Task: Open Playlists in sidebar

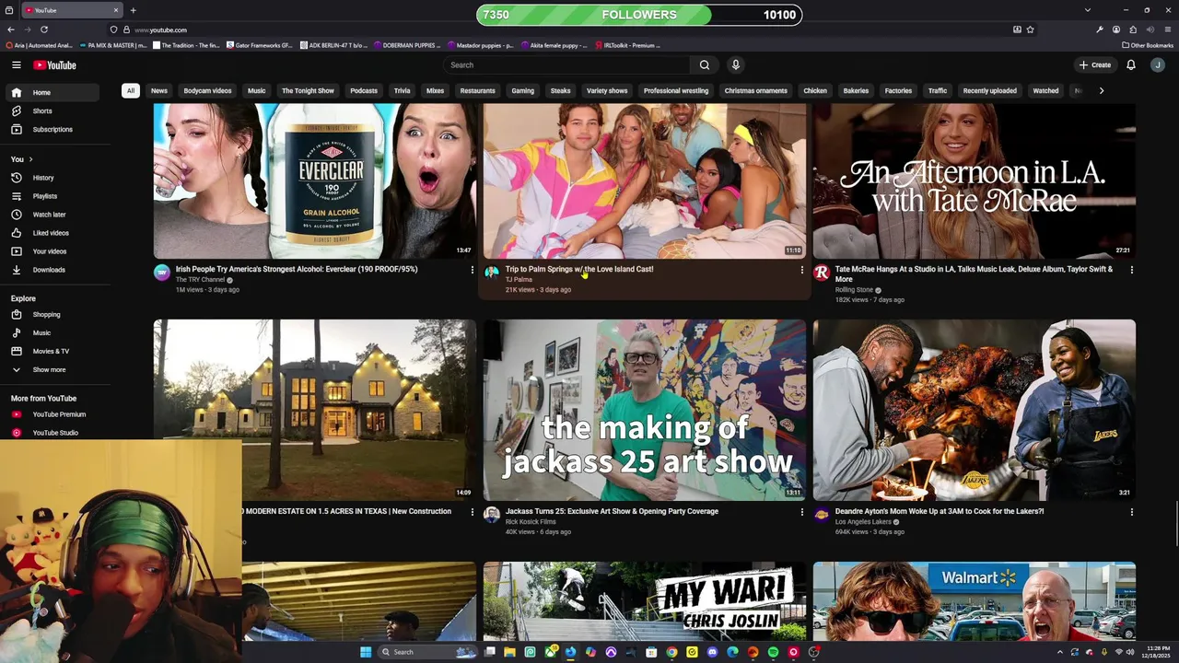Action: (x=51, y=196)
